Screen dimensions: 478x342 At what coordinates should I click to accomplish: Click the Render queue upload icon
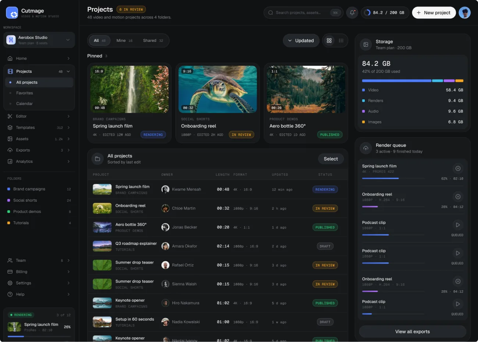[x=365, y=148]
